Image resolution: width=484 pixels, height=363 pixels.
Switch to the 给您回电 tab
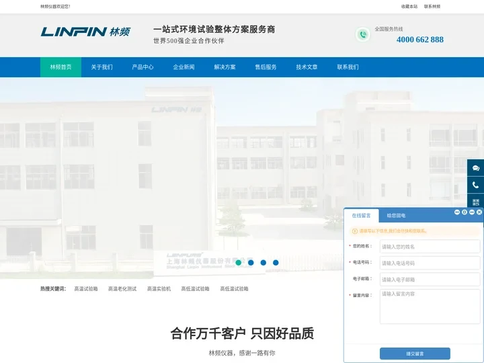(x=396, y=216)
